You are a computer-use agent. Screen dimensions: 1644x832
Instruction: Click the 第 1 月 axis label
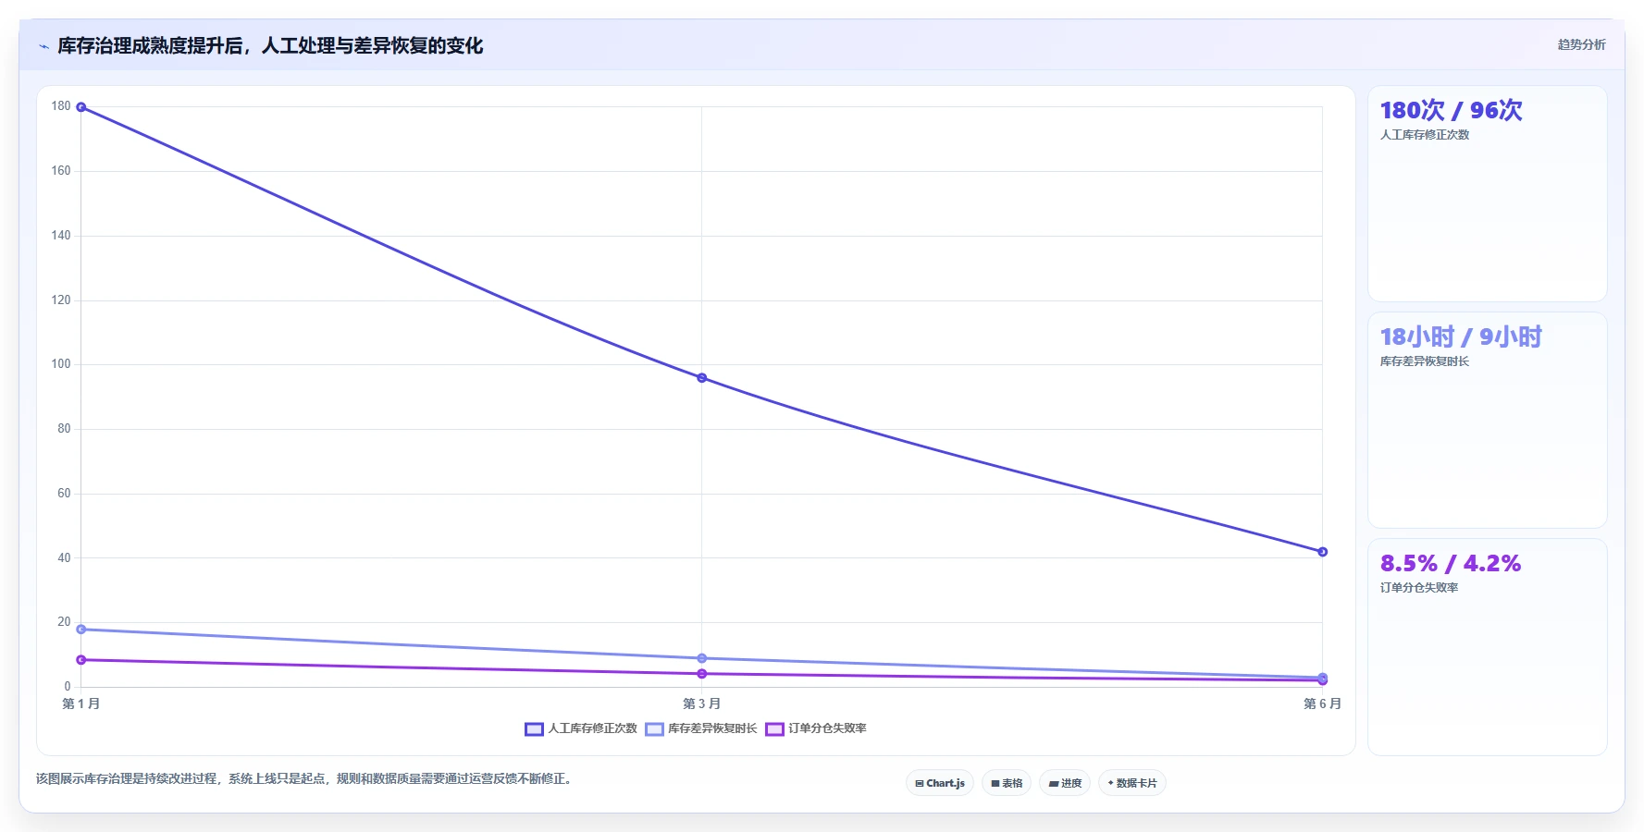81,704
